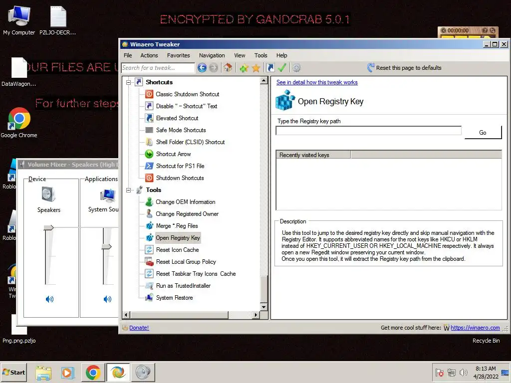Select Shutdown Shortcuts tree item
Viewport: 511px width, 383px height.
pyautogui.click(x=180, y=178)
